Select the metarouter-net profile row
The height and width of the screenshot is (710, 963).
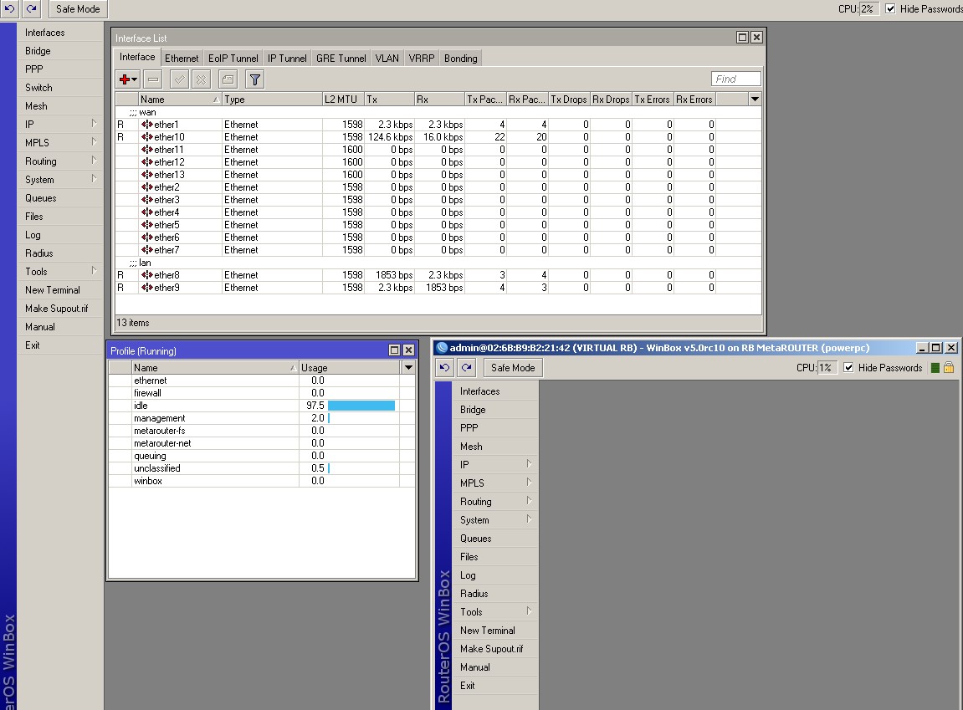point(262,443)
